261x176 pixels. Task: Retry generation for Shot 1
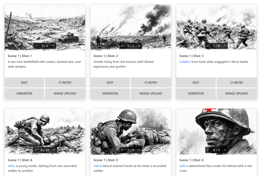tap(65, 82)
